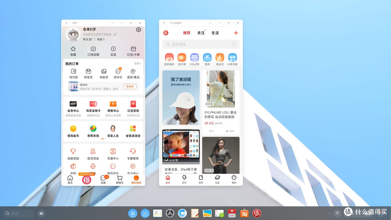Open 领券中心 coupon center icon

tap(113, 104)
